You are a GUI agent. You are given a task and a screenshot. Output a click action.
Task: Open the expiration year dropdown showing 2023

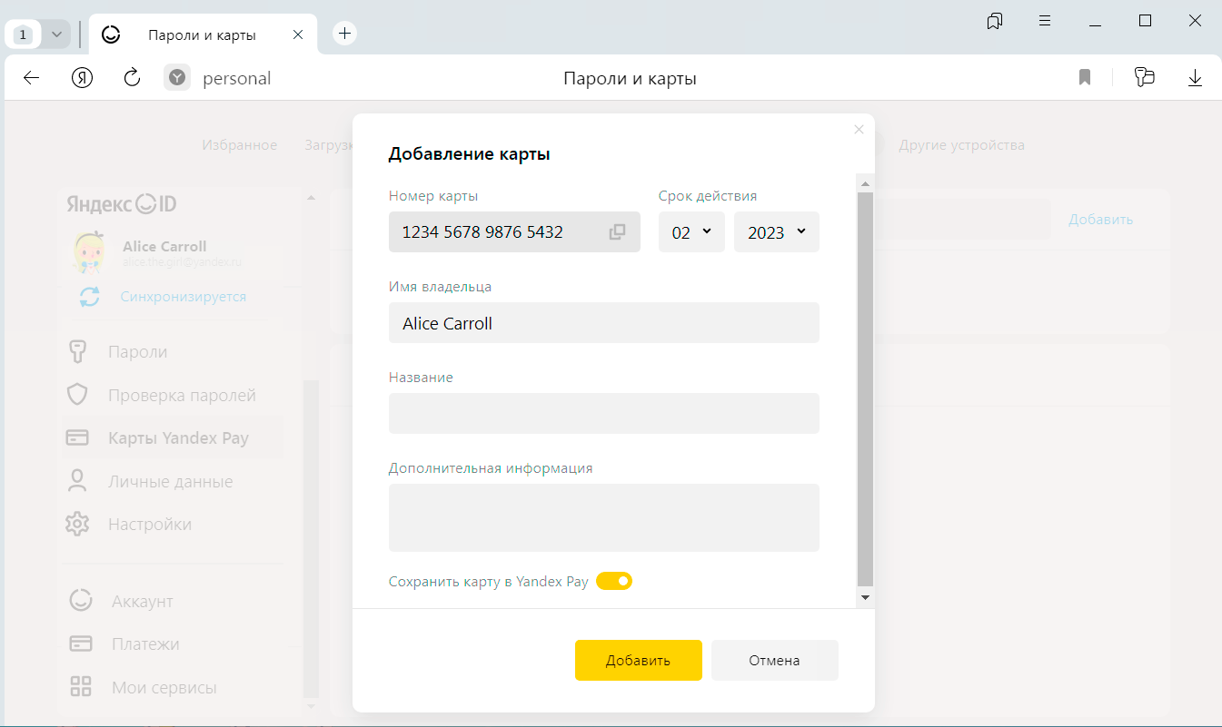776,232
